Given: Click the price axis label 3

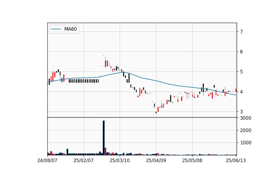Looking at the screenshot, I should pos(241,111).
